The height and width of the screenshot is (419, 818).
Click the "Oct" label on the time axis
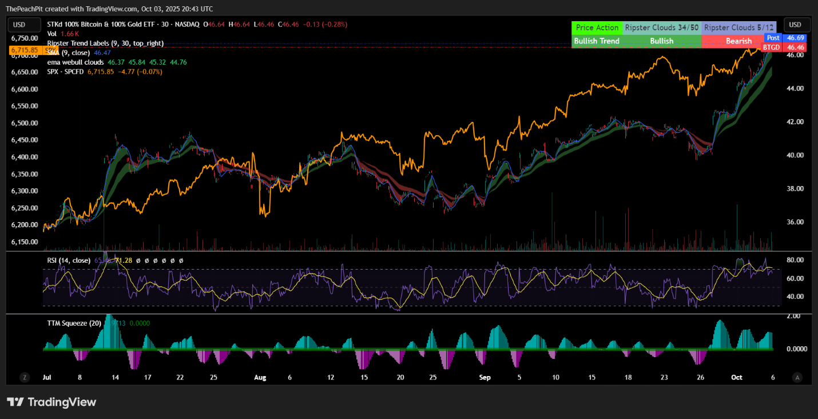pyautogui.click(x=736, y=377)
